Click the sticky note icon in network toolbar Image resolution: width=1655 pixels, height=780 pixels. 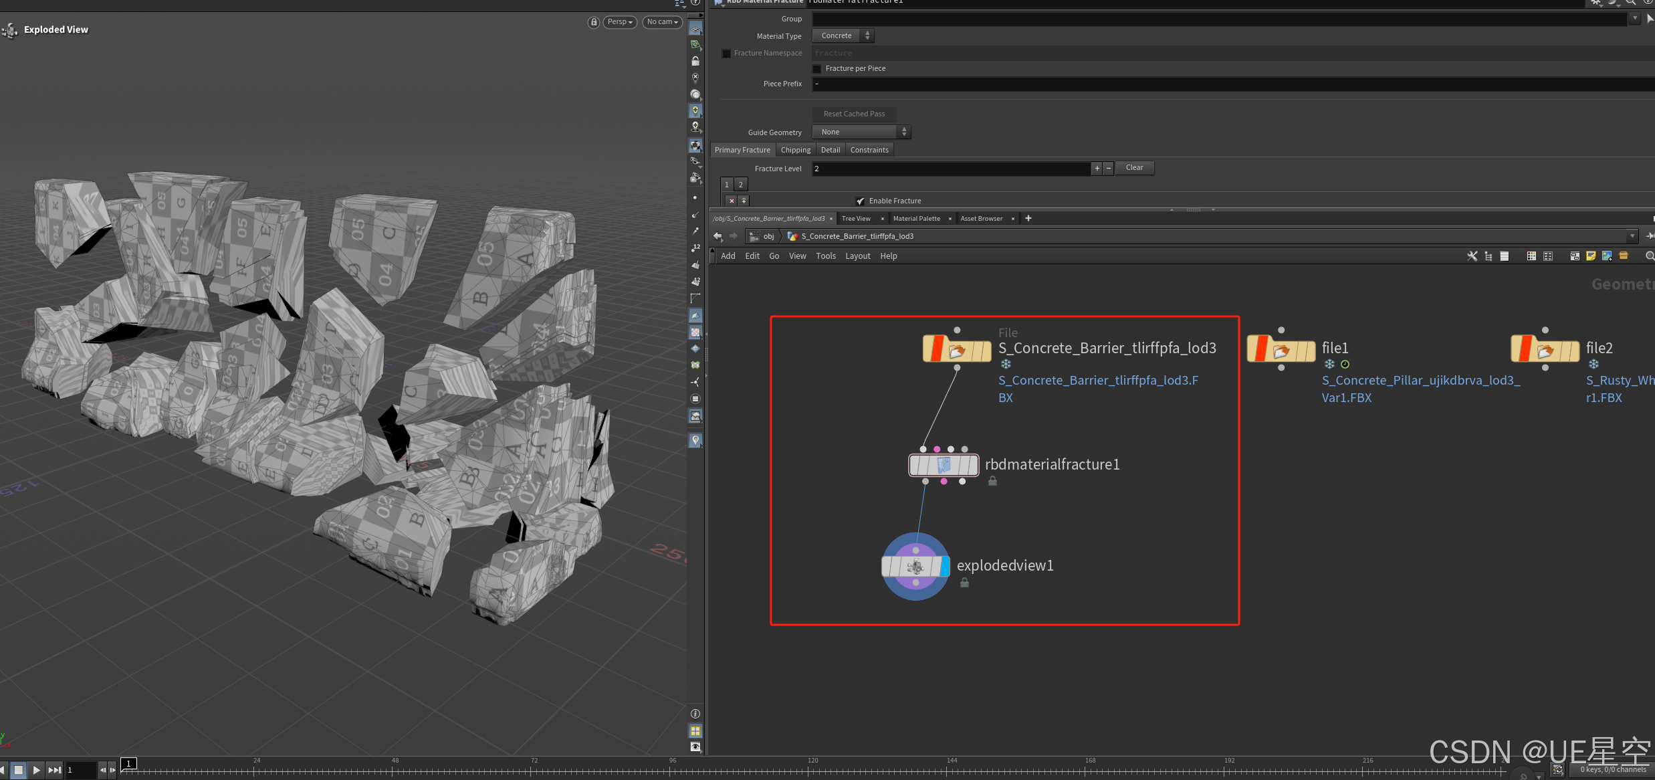click(x=1591, y=256)
